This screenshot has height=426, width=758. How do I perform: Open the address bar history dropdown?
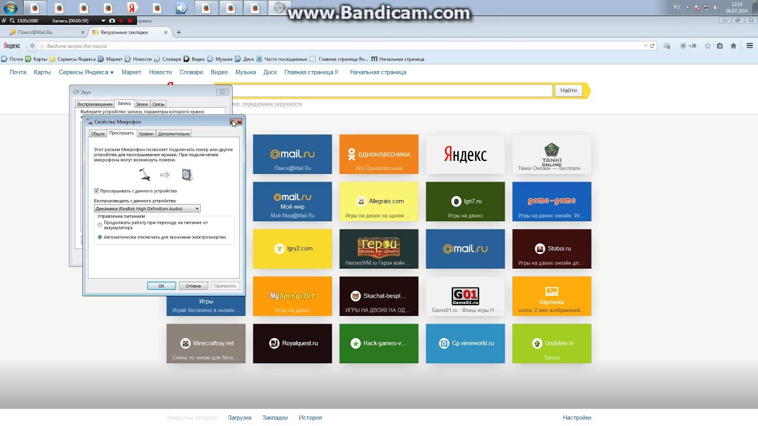(645, 46)
